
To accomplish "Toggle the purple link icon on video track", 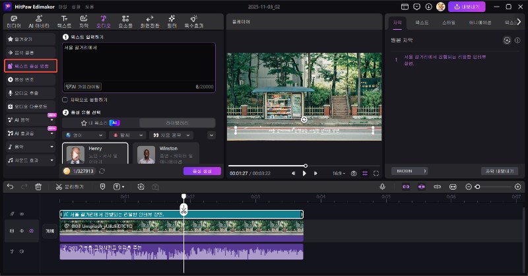I will point(32,231).
